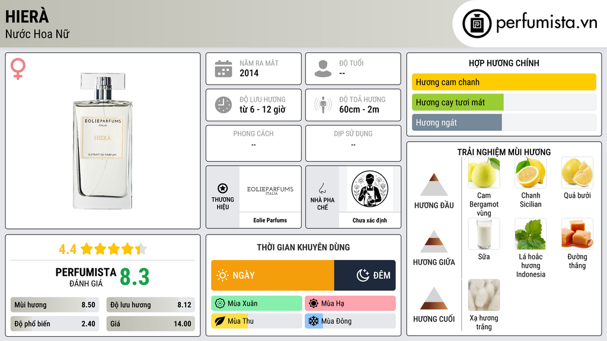
Task: Click the Eolie Parfums Italia brand logo
Action: (270, 190)
